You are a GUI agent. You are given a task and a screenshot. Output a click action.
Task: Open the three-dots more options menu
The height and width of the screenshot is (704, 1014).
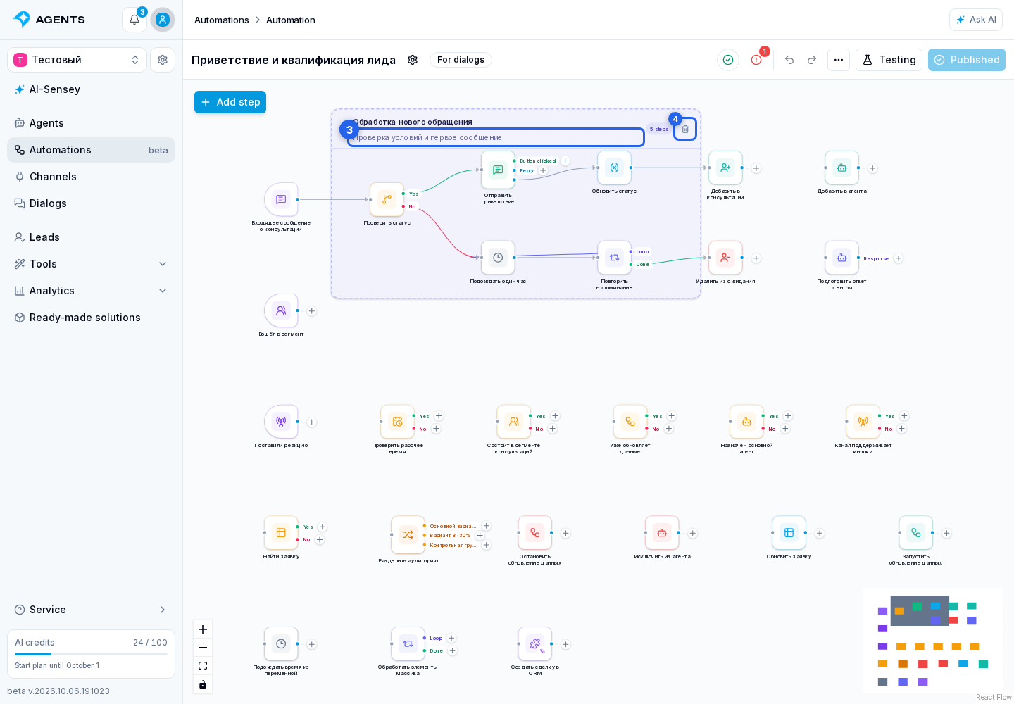tap(839, 60)
